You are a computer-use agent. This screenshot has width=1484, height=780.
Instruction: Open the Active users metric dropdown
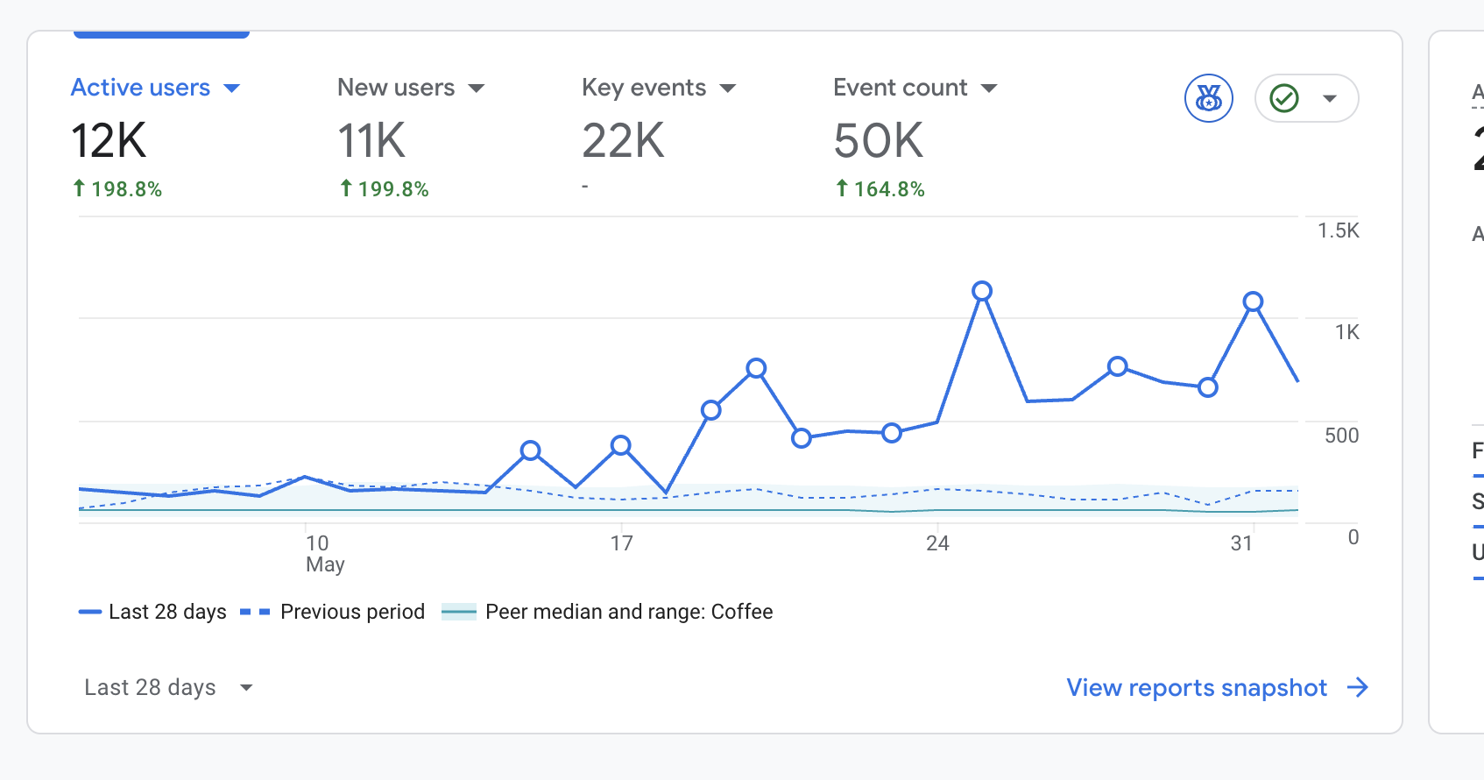pyautogui.click(x=155, y=88)
